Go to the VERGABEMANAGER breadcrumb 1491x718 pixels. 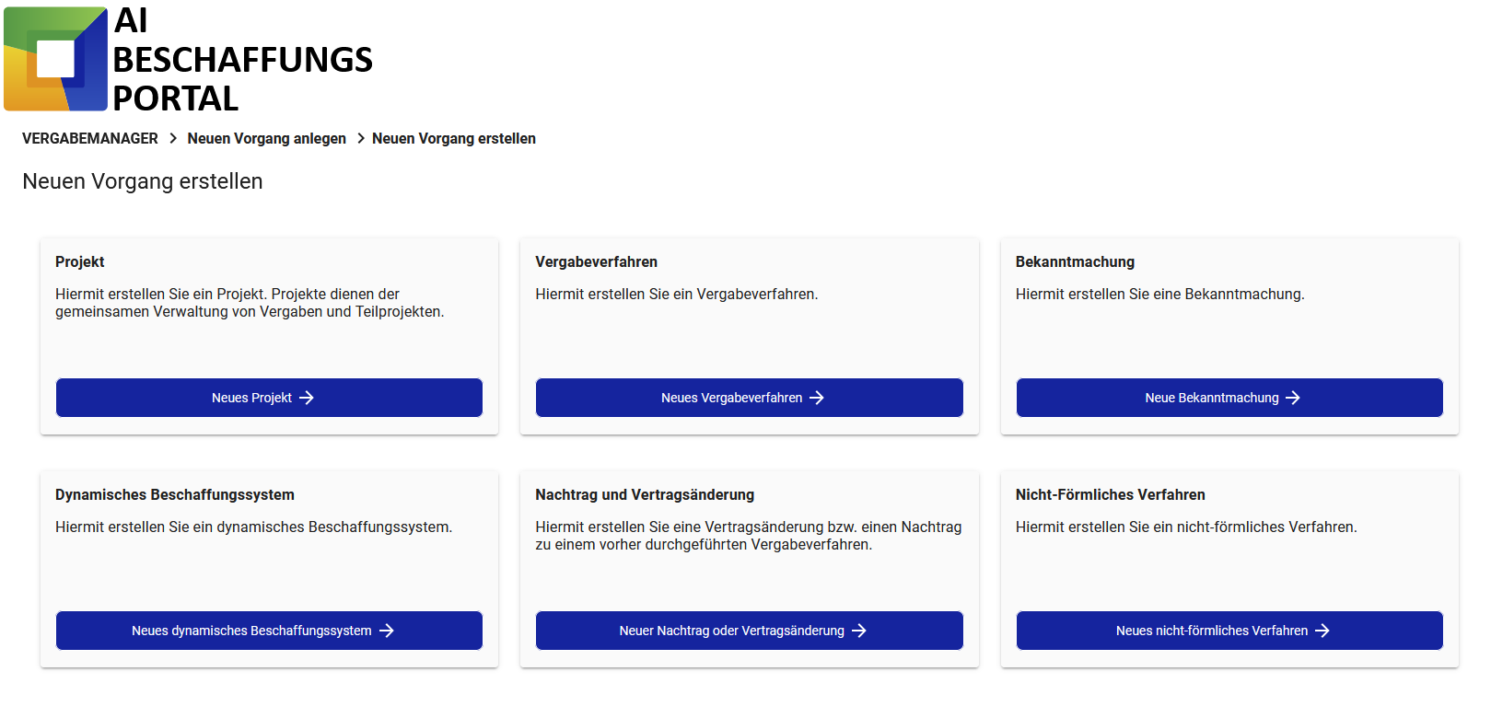[x=90, y=138]
